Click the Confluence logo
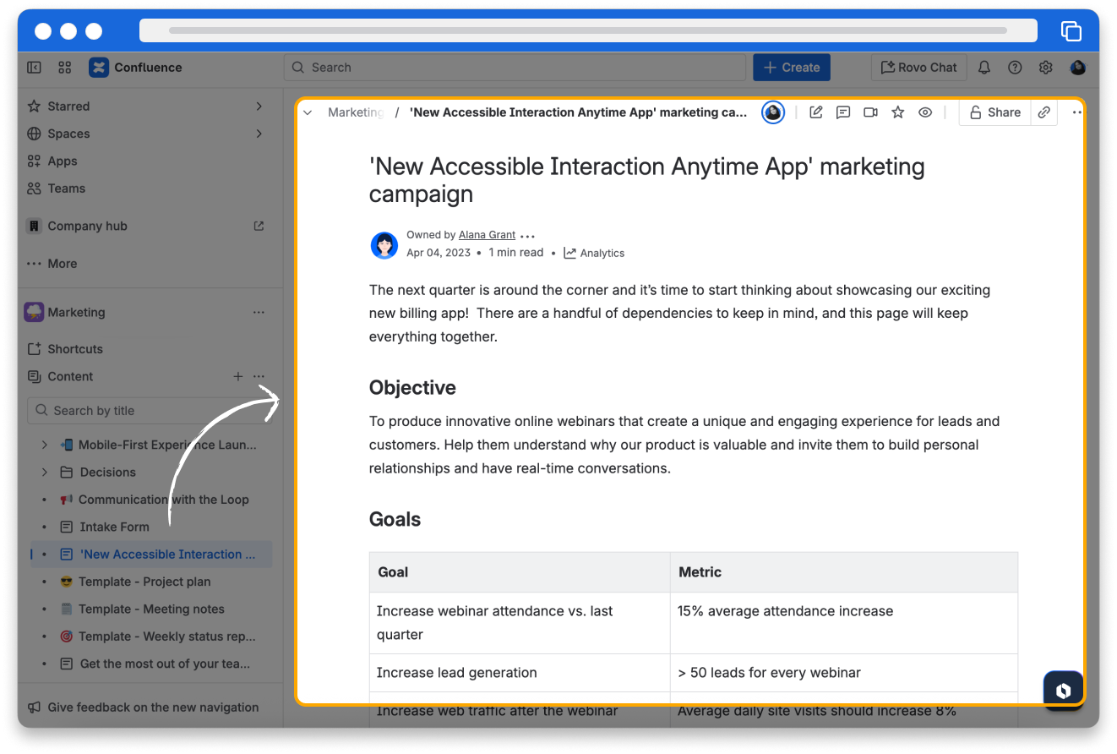This screenshot has height=754, width=1117. (x=99, y=68)
